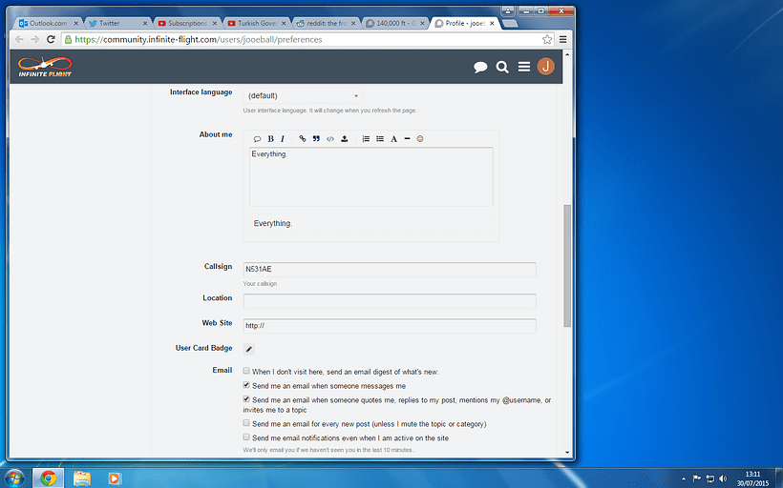
Task: Click the Chrome address bar URL
Action: [x=199, y=39]
